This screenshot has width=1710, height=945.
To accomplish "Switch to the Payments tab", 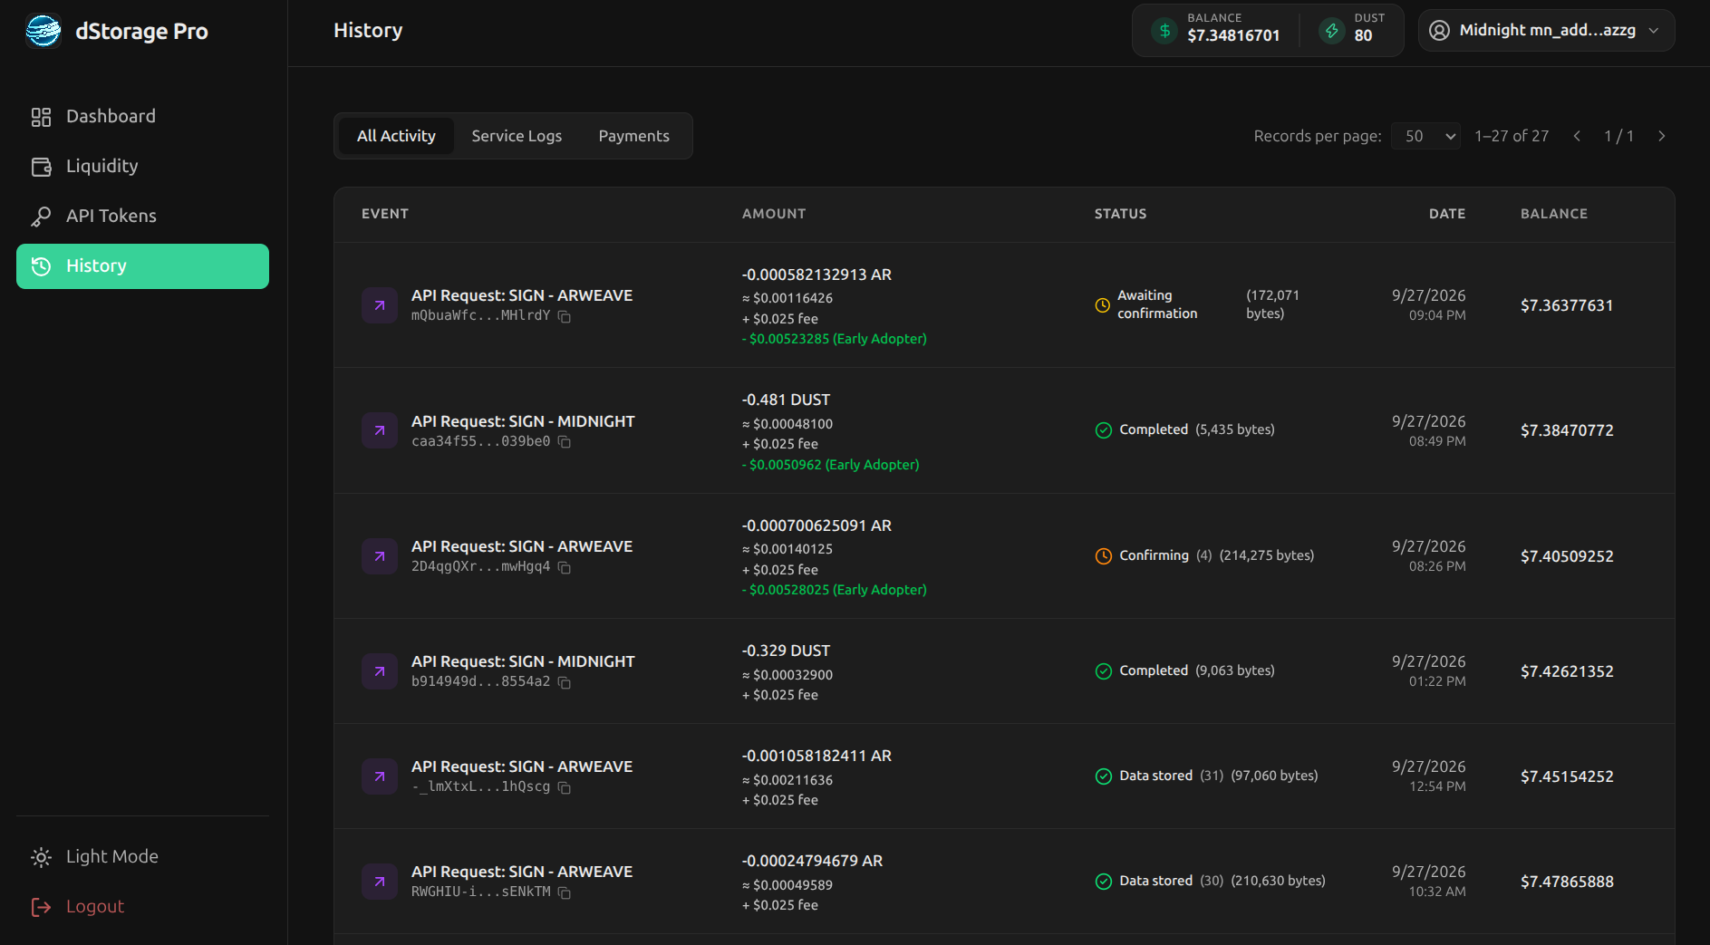I will coord(633,136).
